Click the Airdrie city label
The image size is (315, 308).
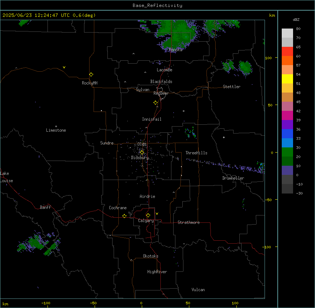(x=148, y=196)
